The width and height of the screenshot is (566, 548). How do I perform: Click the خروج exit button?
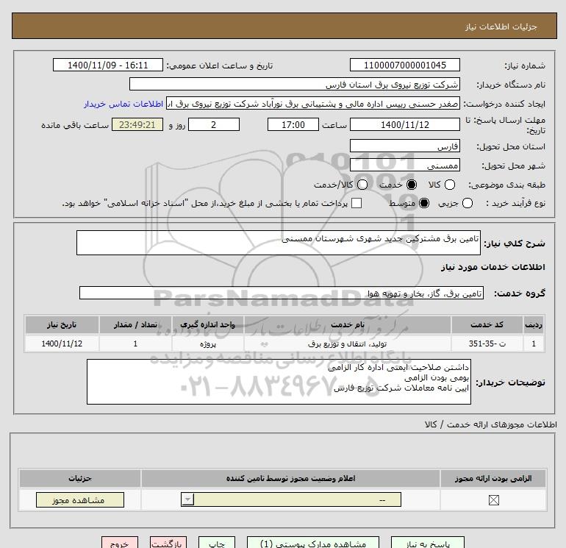[x=120, y=543]
